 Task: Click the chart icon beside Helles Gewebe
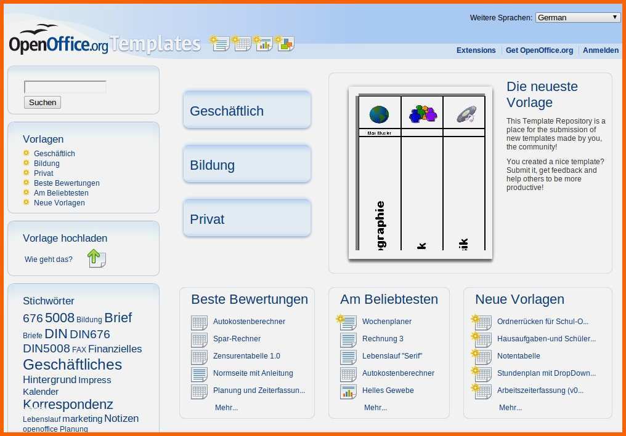pos(349,391)
